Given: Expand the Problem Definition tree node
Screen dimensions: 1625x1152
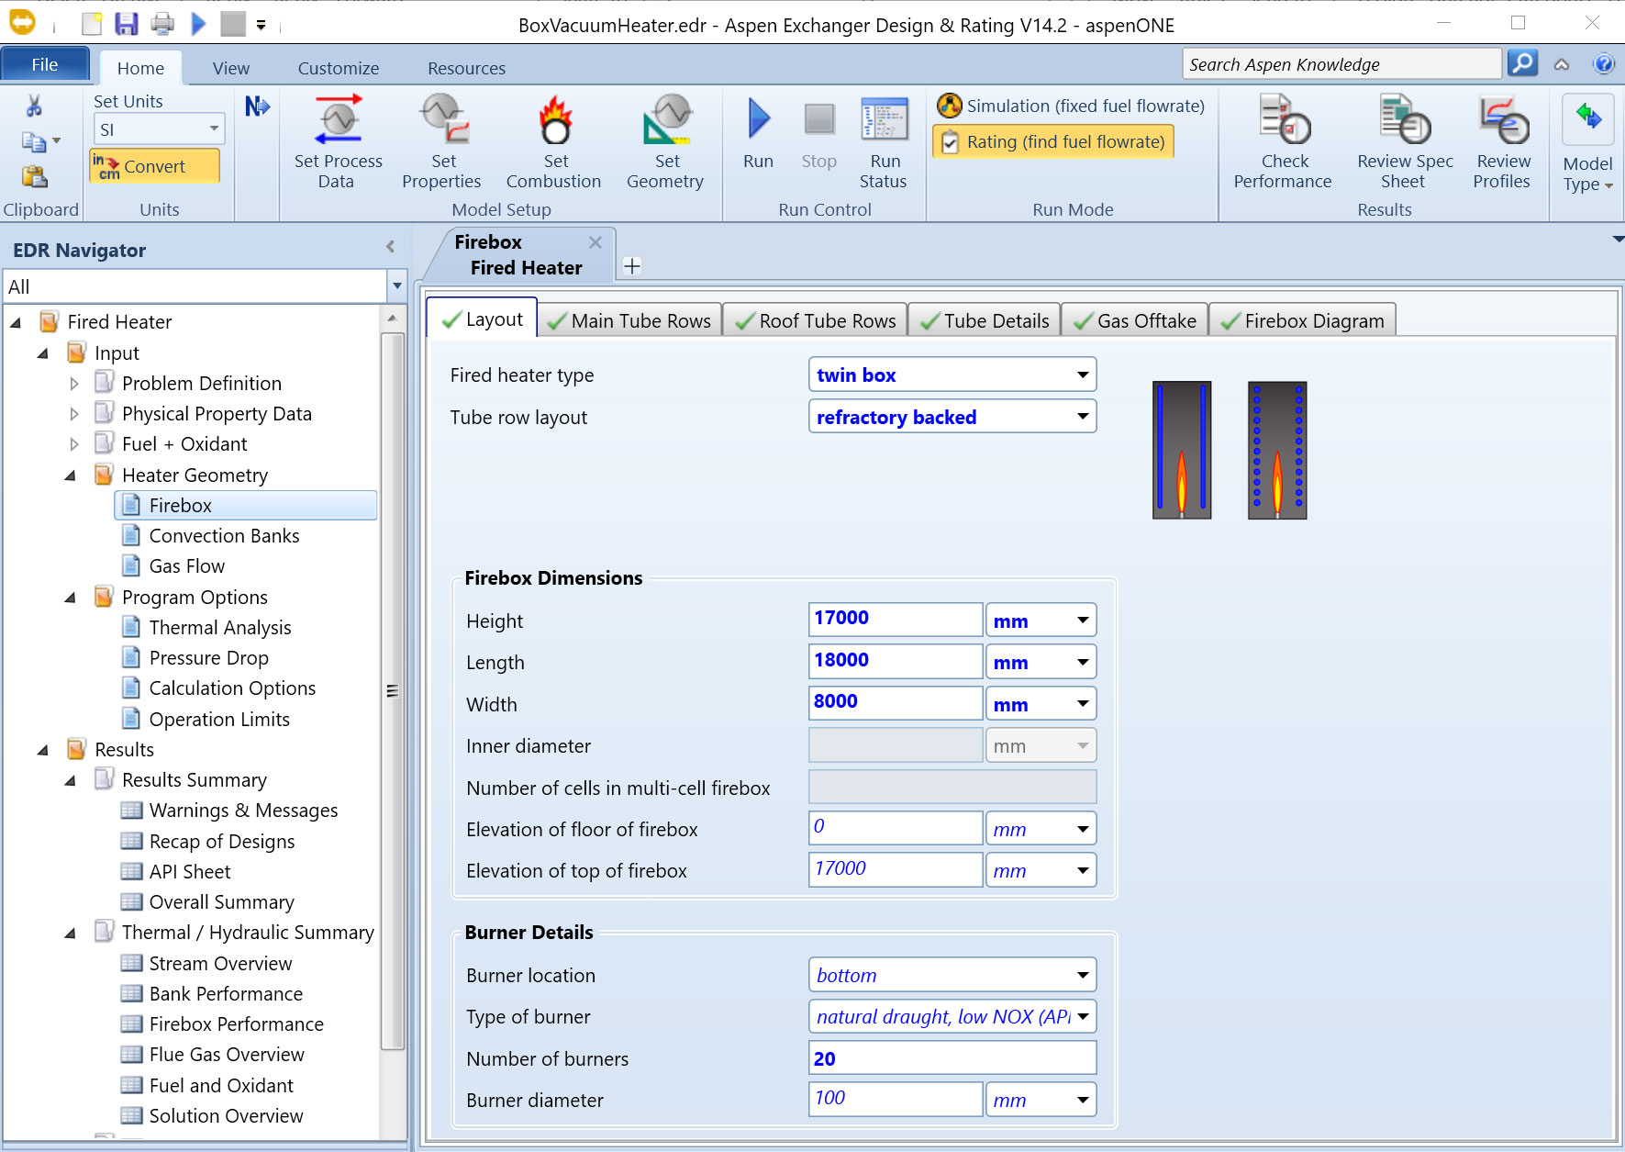Looking at the screenshot, I should (74, 384).
